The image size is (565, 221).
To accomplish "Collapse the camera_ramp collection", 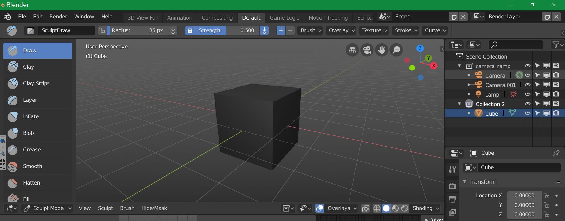I will coord(459,66).
